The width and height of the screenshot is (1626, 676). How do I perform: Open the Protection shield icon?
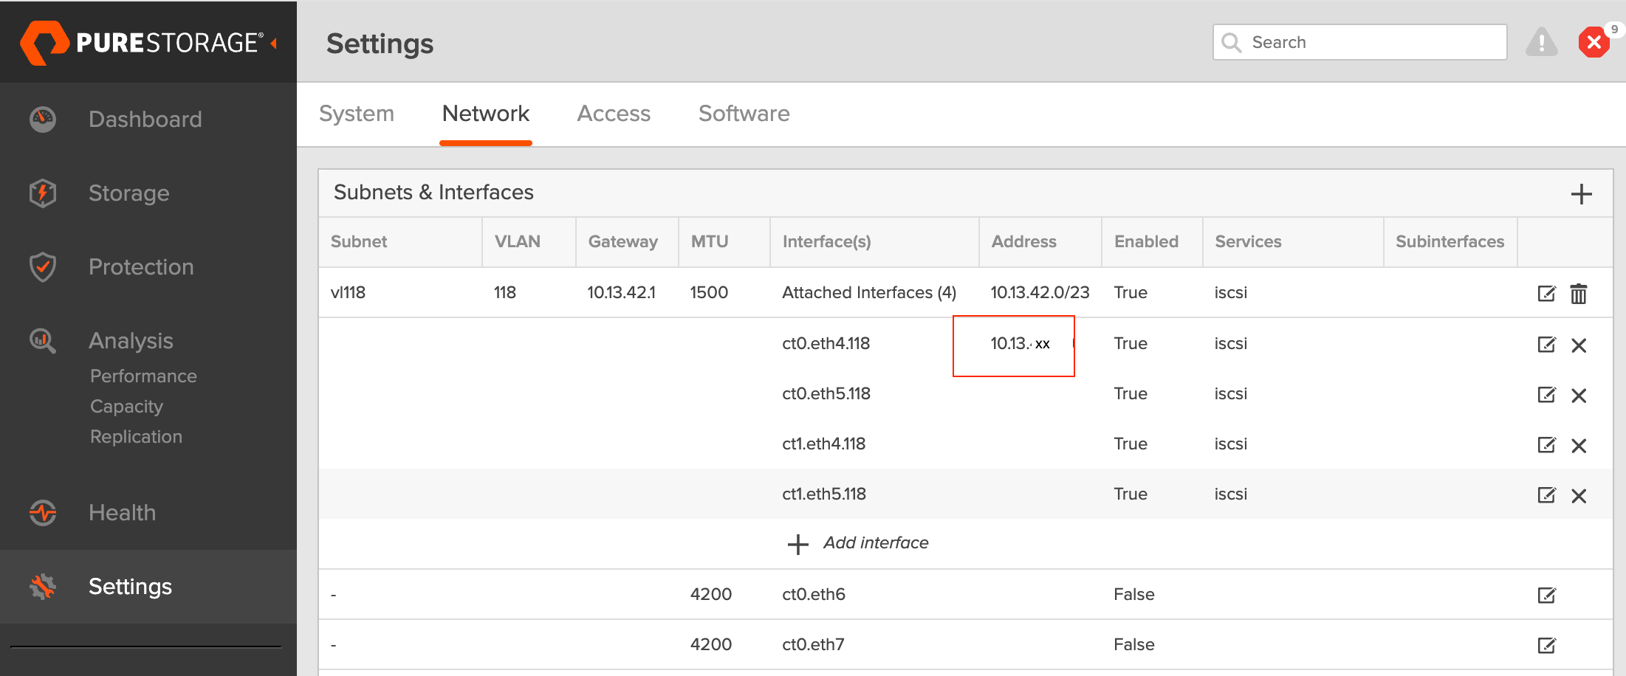42,267
